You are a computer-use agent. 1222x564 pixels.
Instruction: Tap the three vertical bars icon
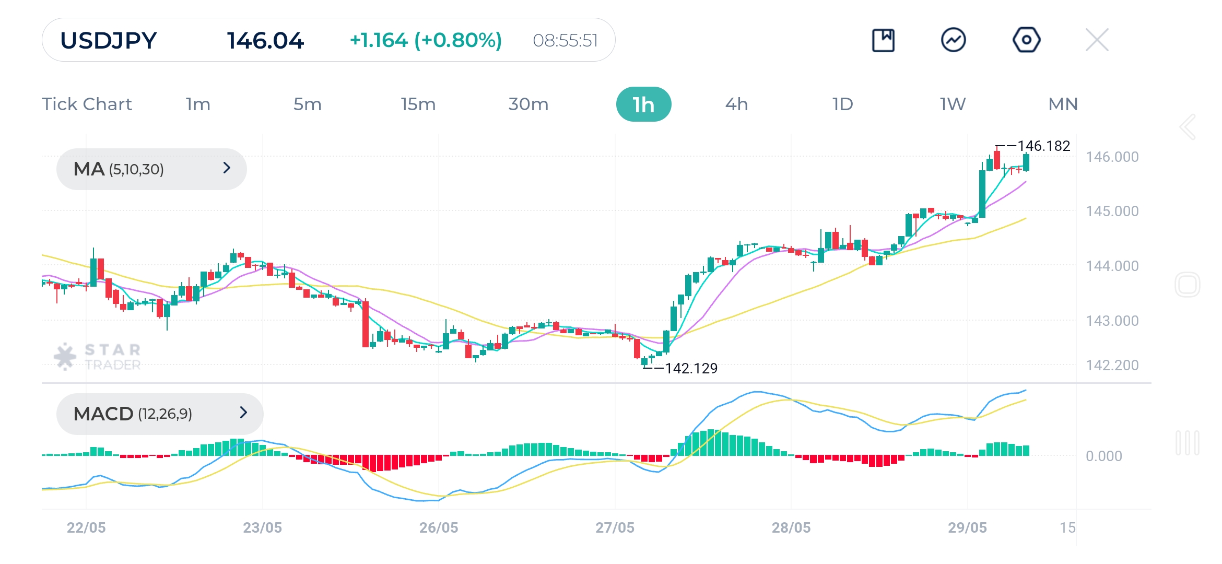pyautogui.click(x=1187, y=443)
